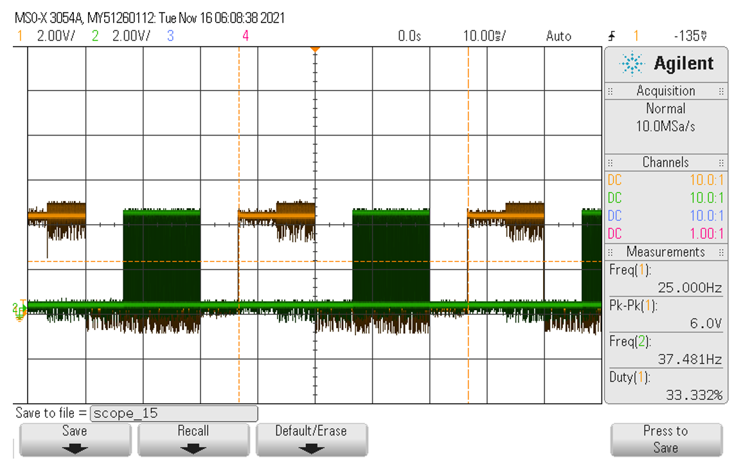Click the 10.00 ms/ timebase setting

484,36
